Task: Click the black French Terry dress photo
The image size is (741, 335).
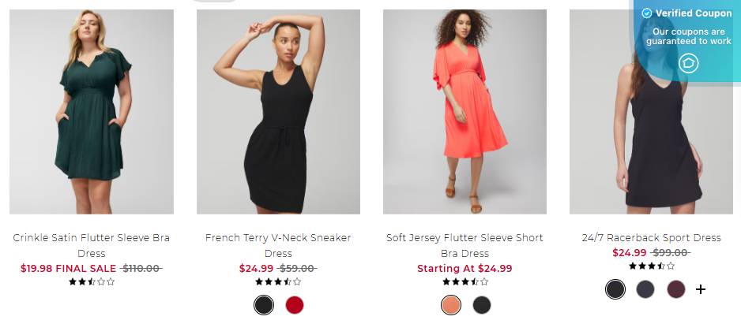Action: (278, 112)
